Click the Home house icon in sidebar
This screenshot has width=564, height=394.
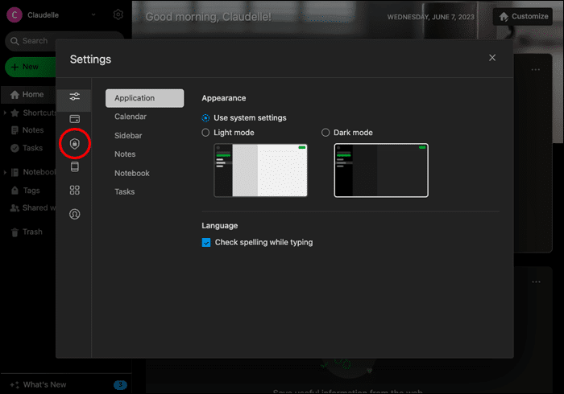point(15,94)
